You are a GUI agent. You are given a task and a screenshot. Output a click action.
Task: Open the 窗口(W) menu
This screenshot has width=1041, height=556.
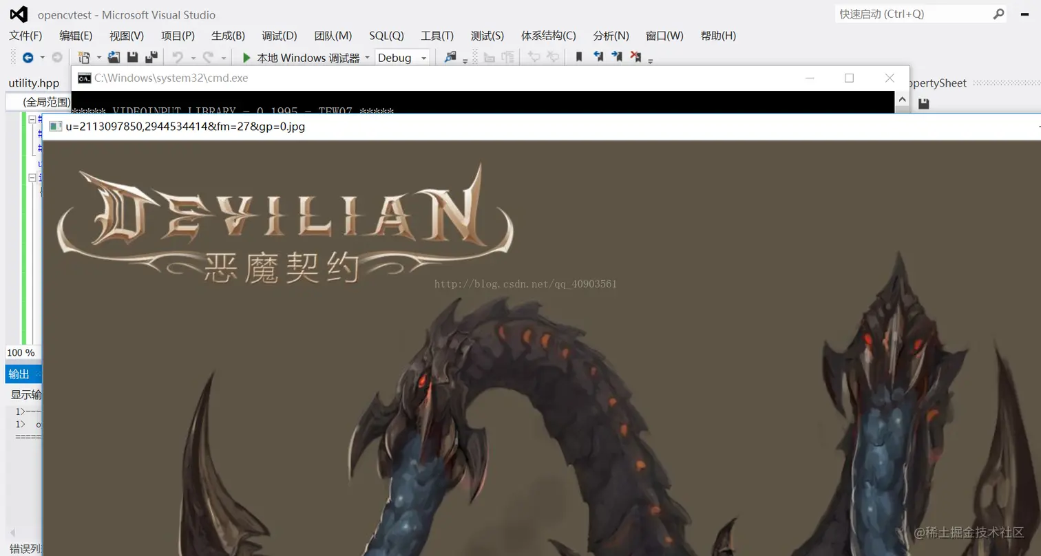(x=664, y=36)
